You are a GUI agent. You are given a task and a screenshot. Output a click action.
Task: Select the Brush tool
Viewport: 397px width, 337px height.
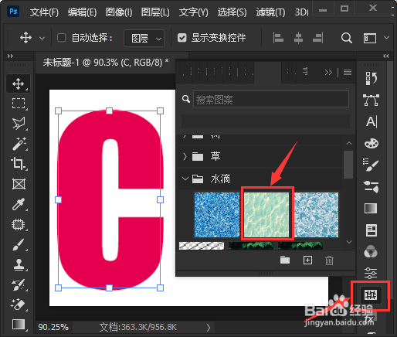click(x=18, y=244)
